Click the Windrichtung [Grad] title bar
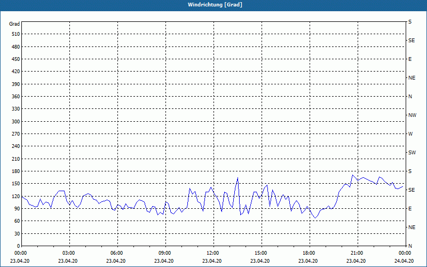 tap(213, 5)
